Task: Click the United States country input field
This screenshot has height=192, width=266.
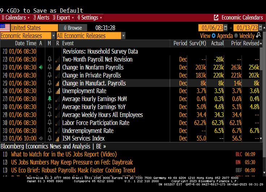Action: click(x=34, y=28)
